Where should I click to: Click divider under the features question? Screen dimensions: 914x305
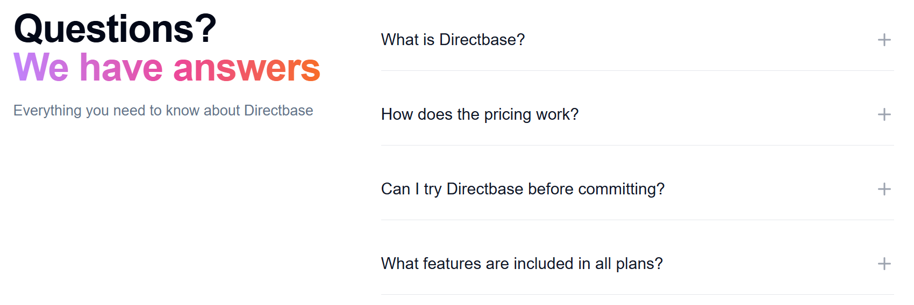pyautogui.click(x=637, y=294)
